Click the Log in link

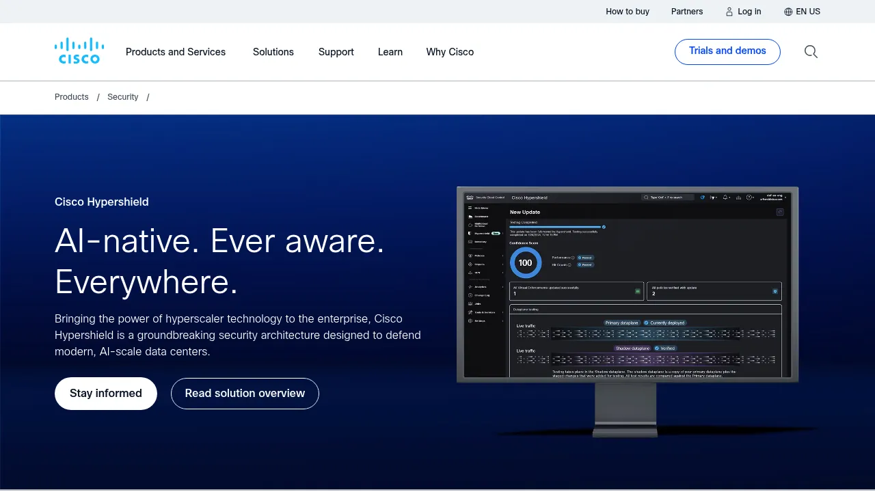coord(749,12)
